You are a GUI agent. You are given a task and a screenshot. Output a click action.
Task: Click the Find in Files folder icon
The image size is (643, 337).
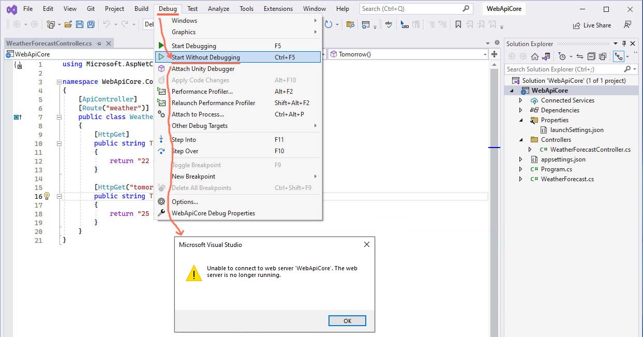pos(350,24)
